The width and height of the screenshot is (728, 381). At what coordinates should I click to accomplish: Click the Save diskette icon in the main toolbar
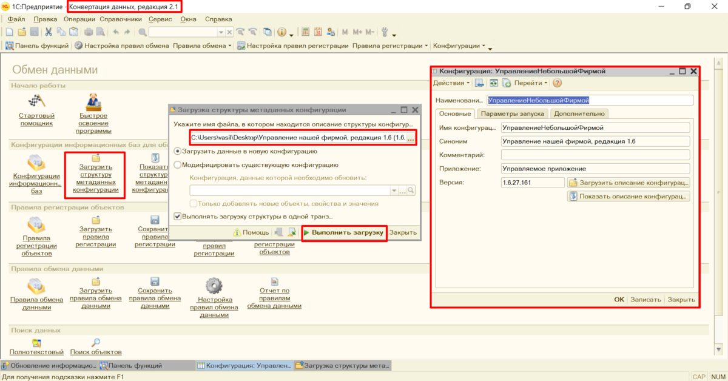[34, 32]
